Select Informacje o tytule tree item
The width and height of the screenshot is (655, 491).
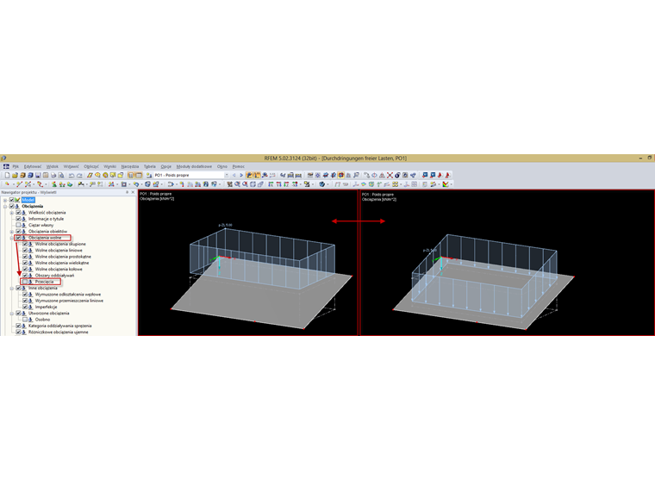[x=46, y=219]
